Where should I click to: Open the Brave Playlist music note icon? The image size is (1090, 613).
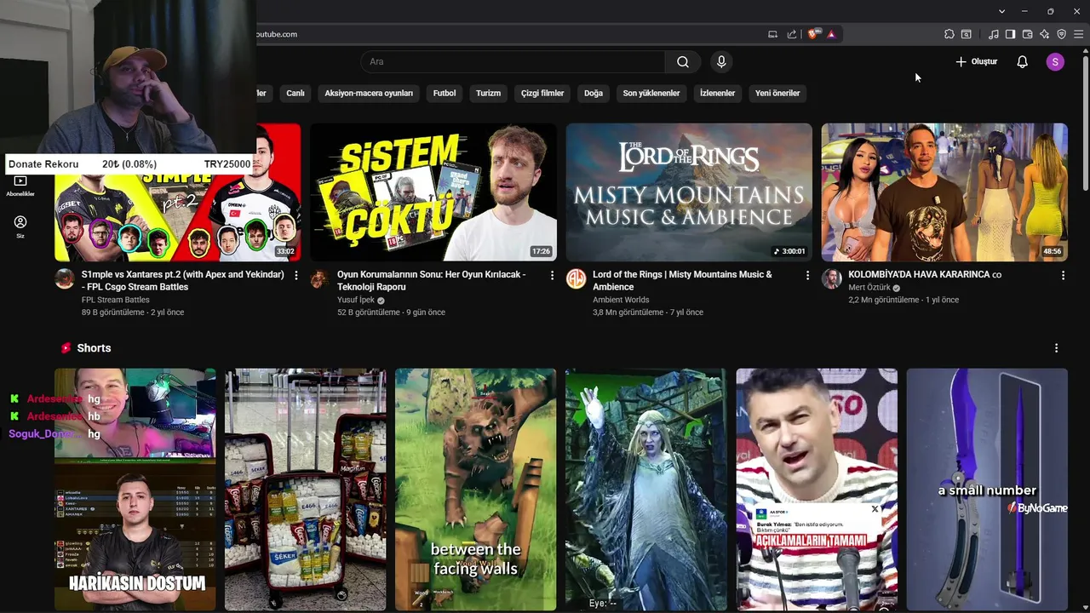(x=994, y=34)
